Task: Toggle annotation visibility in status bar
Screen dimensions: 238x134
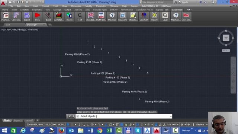Action: 156,125
